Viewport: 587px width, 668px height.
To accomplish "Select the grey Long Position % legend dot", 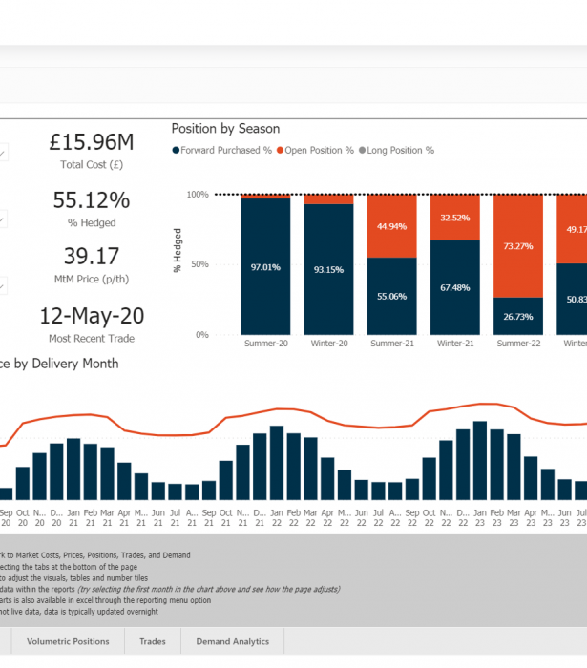I will click(x=362, y=151).
